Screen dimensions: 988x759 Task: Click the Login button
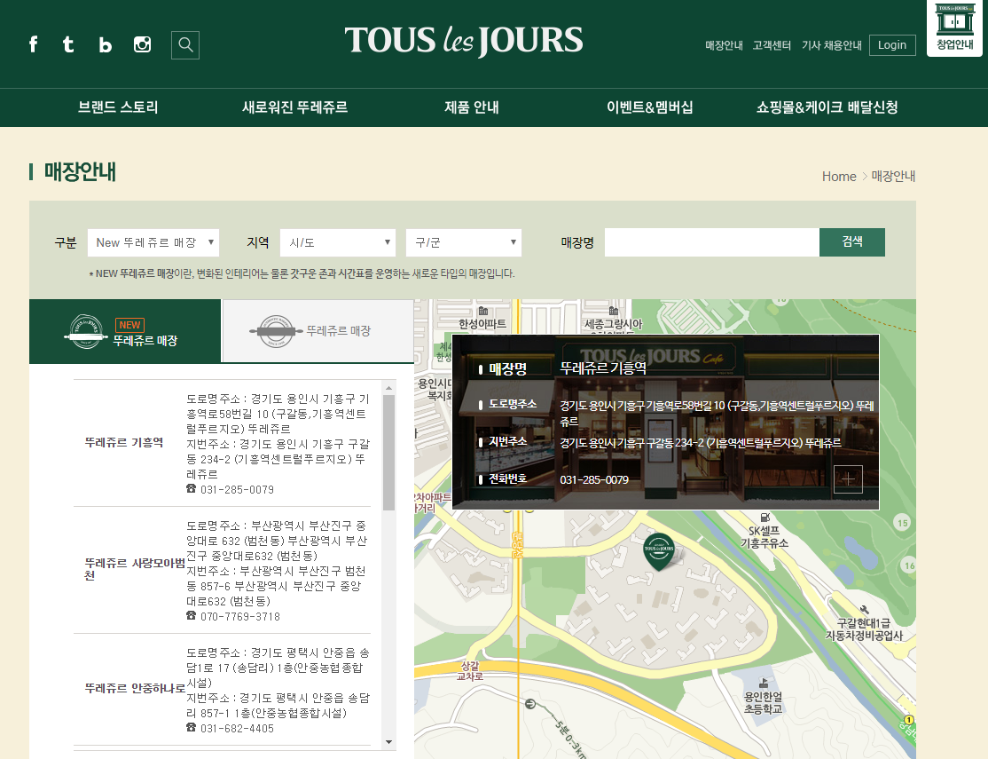(892, 45)
